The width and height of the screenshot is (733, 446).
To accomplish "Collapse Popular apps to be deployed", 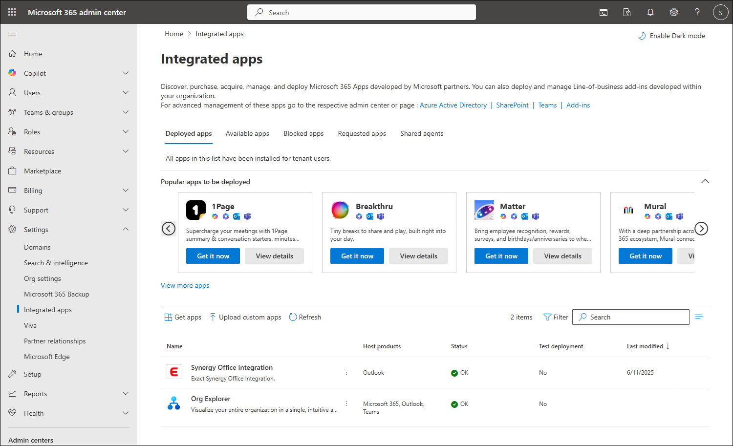I will coord(705,181).
